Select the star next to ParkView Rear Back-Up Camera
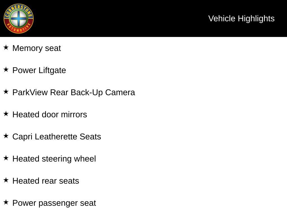 6,92
